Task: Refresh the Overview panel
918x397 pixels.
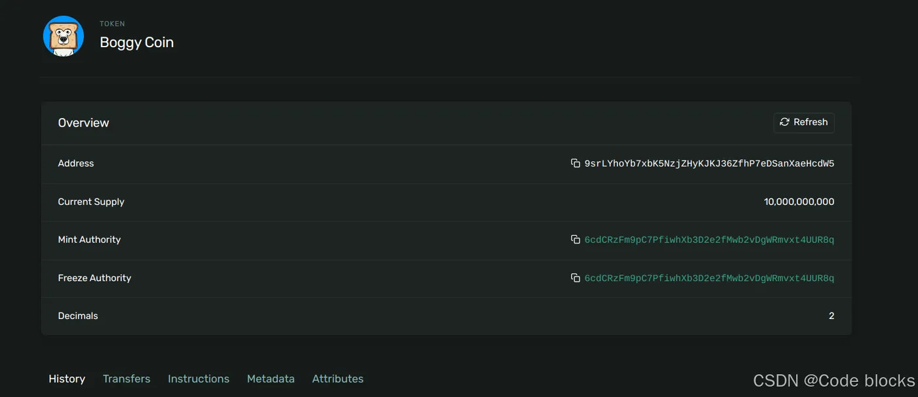Action: pos(804,123)
